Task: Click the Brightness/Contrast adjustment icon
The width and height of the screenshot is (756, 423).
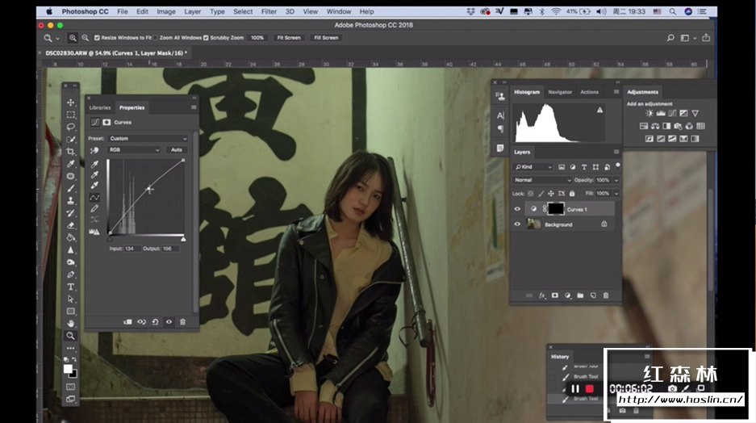Action: tap(649, 114)
